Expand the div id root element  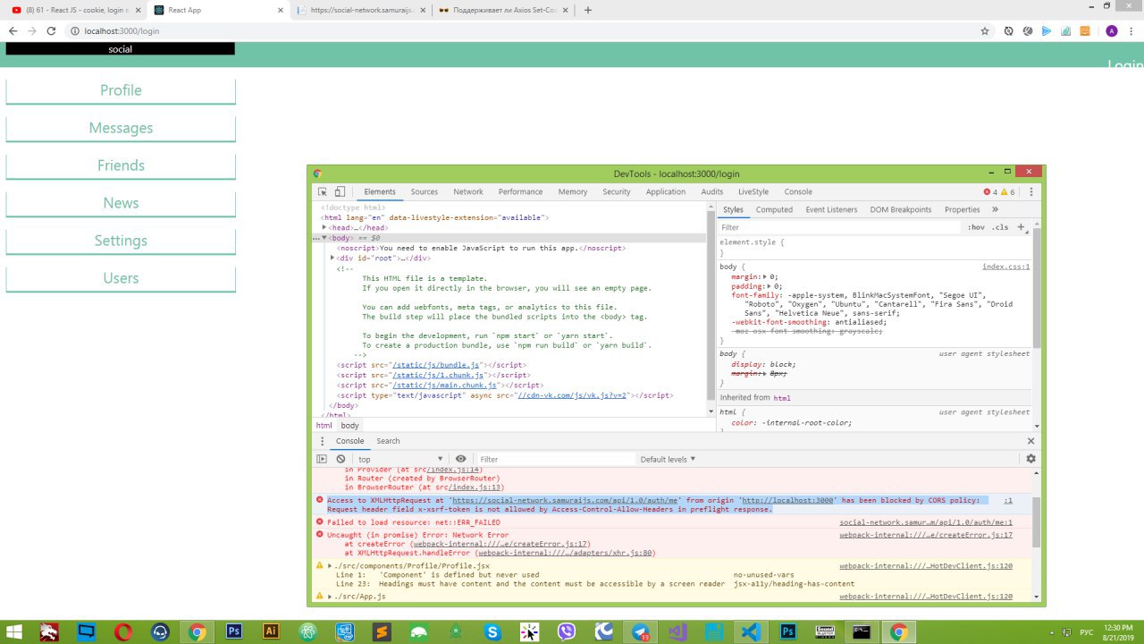pyautogui.click(x=332, y=258)
